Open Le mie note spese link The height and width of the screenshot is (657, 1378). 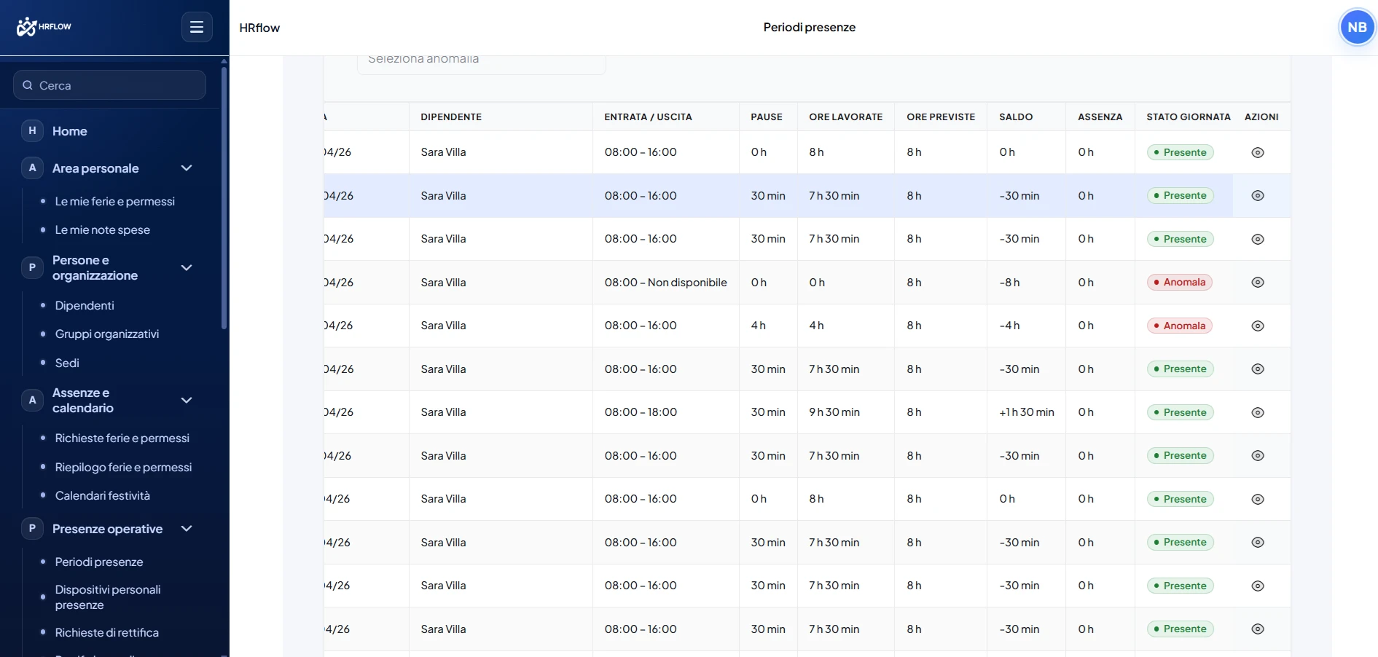coord(103,230)
